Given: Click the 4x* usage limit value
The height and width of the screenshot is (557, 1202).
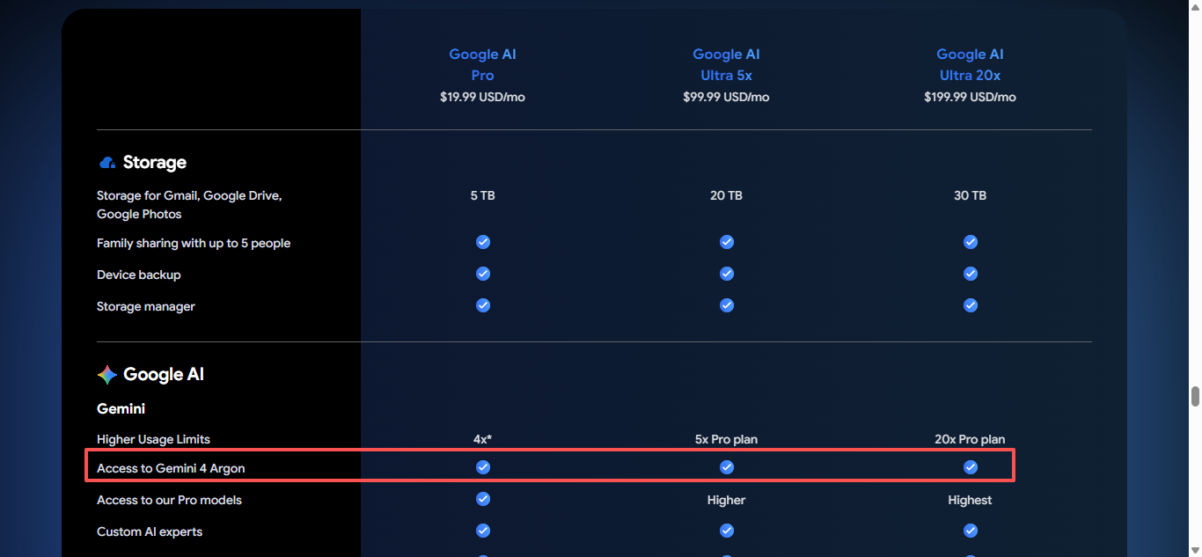Looking at the screenshot, I should tap(483, 439).
